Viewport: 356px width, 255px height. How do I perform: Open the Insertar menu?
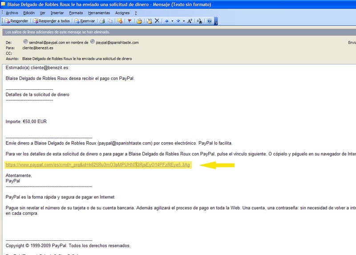click(57, 13)
